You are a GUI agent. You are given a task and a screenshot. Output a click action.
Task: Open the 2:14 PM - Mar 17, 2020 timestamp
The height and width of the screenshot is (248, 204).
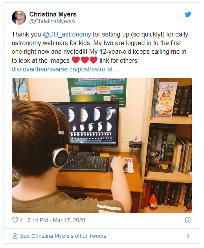point(56,220)
